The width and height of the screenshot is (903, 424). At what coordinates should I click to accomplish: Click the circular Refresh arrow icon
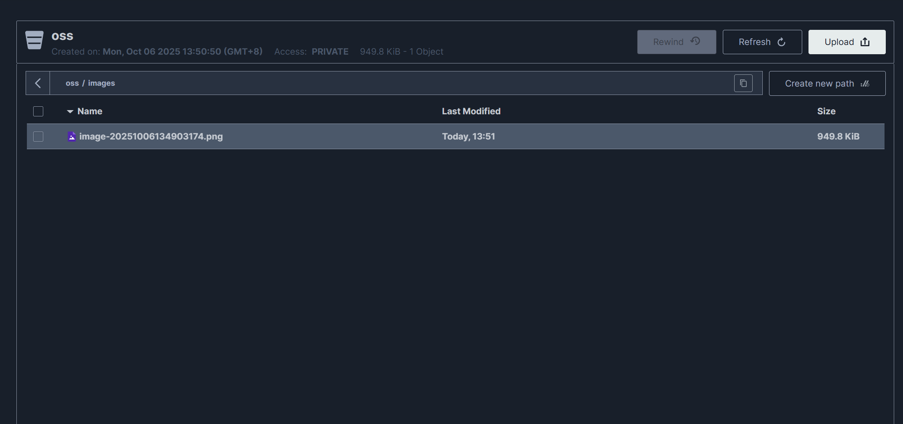[x=781, y=42]
